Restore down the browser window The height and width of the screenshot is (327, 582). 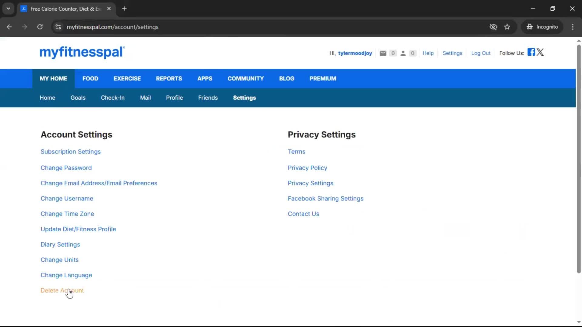click(x=553, y=8)
